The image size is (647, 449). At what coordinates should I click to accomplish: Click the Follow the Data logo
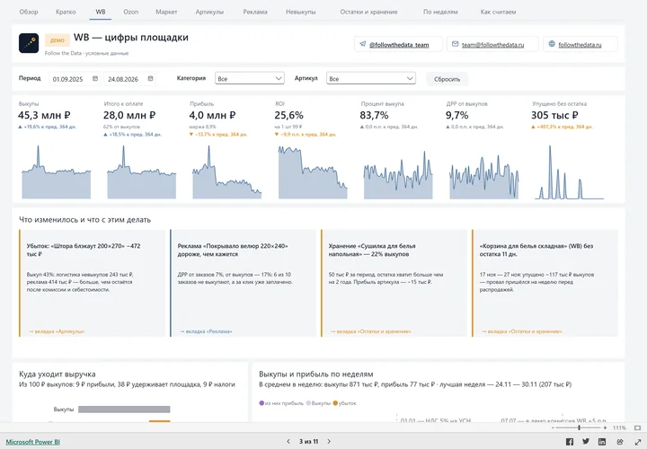point(29,43)
